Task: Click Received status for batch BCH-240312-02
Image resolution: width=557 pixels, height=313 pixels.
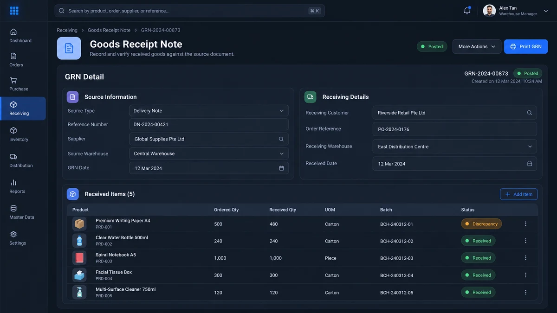Action: (x=478, y=241)
